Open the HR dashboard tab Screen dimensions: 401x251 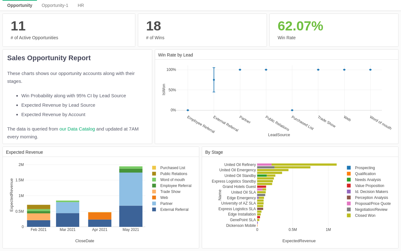81,5
